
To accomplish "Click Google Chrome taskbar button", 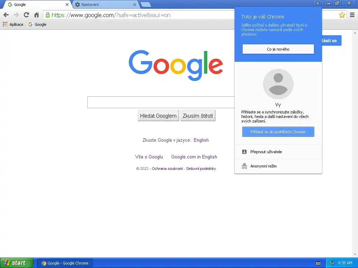I will pyautogui.click(x=65, y=263).
